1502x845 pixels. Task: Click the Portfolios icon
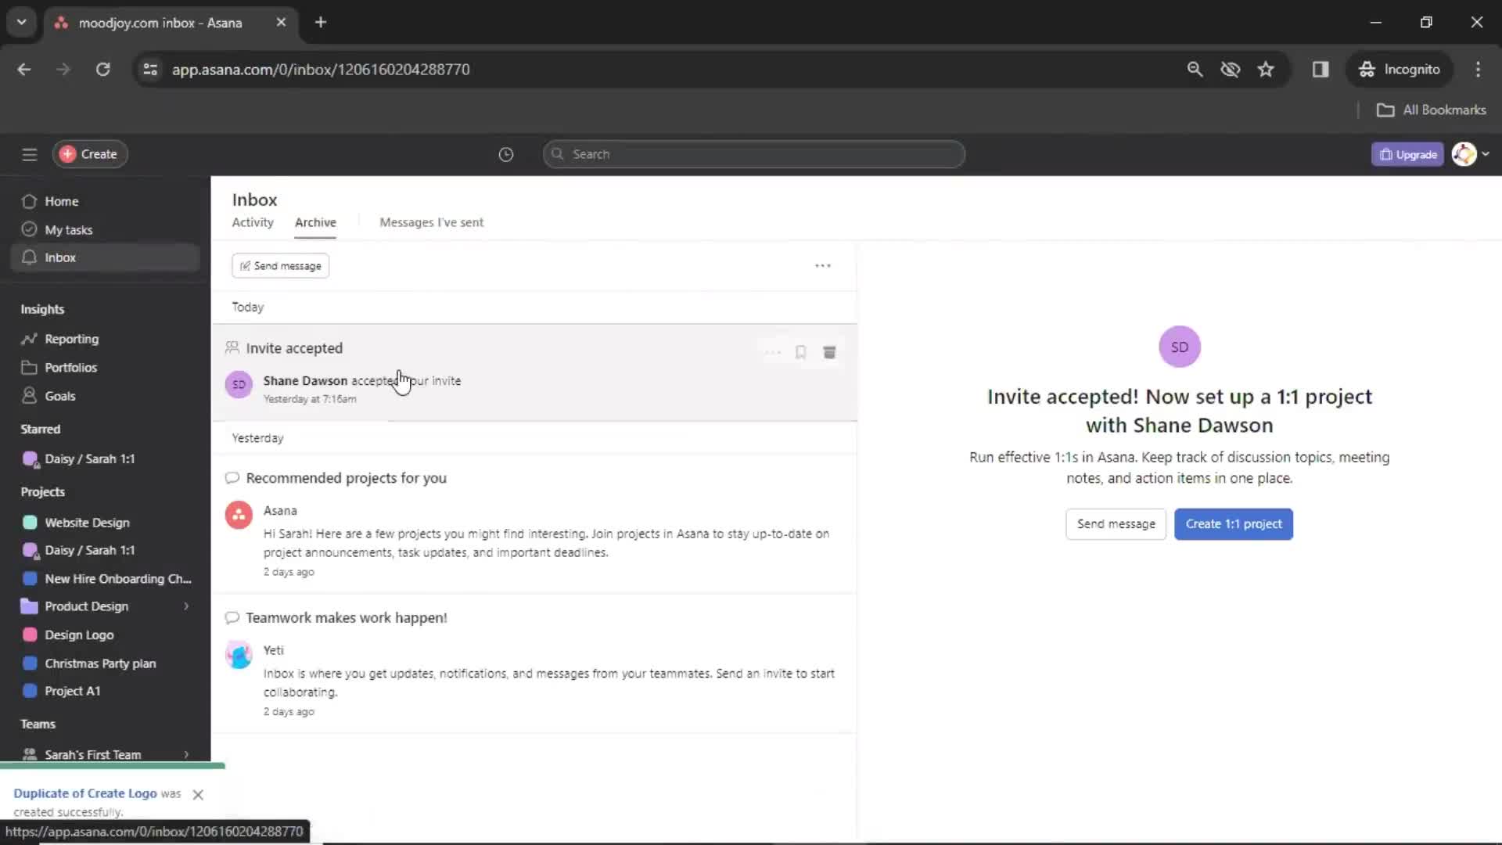29,367
